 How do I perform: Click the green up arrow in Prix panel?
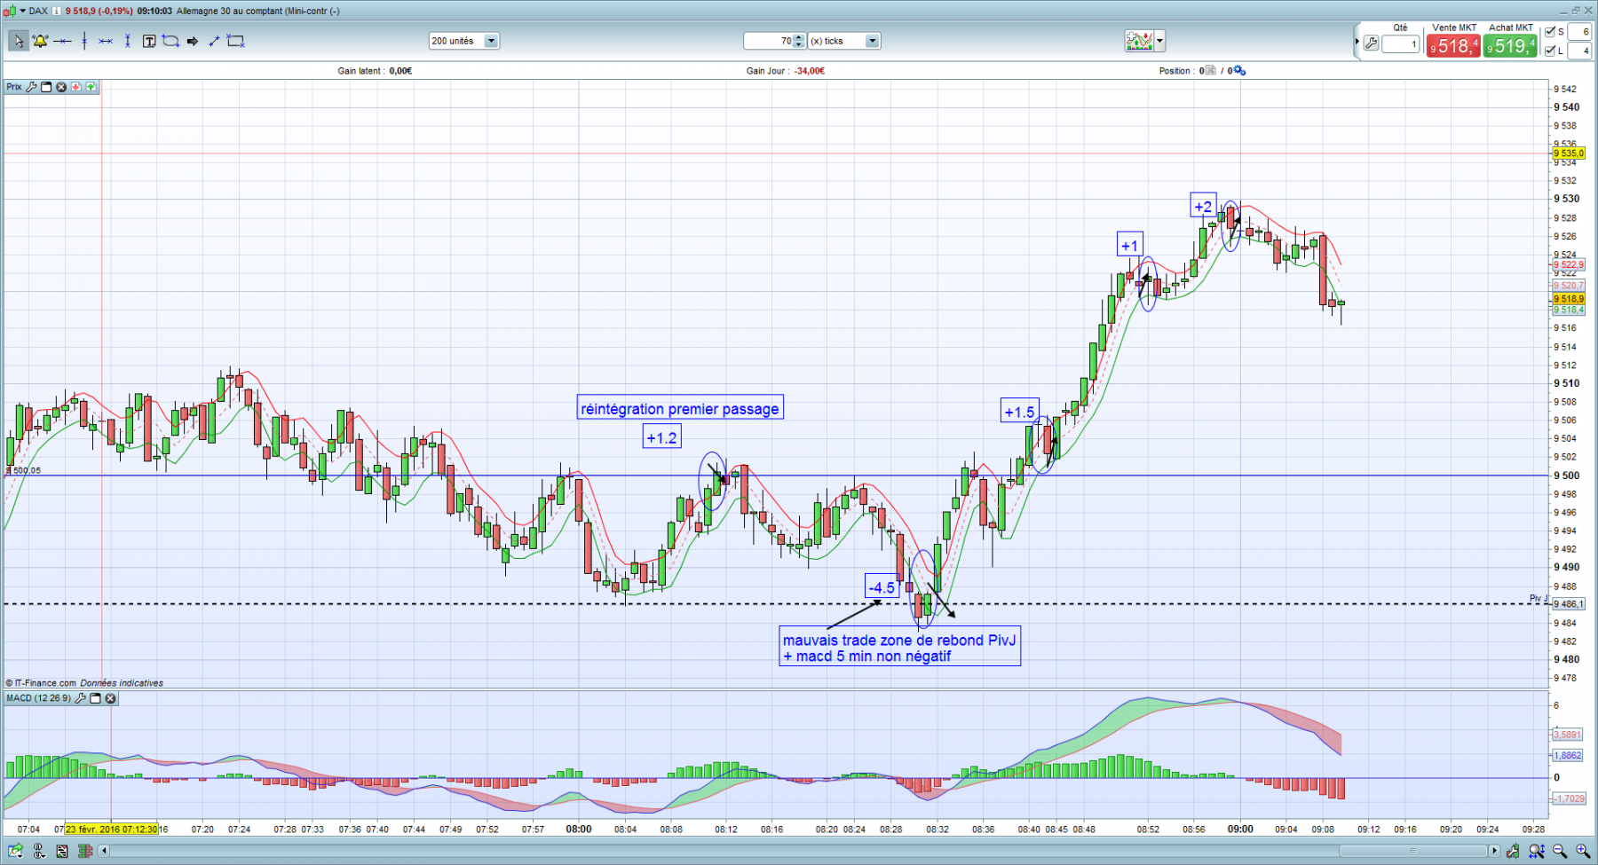(91, 87)
